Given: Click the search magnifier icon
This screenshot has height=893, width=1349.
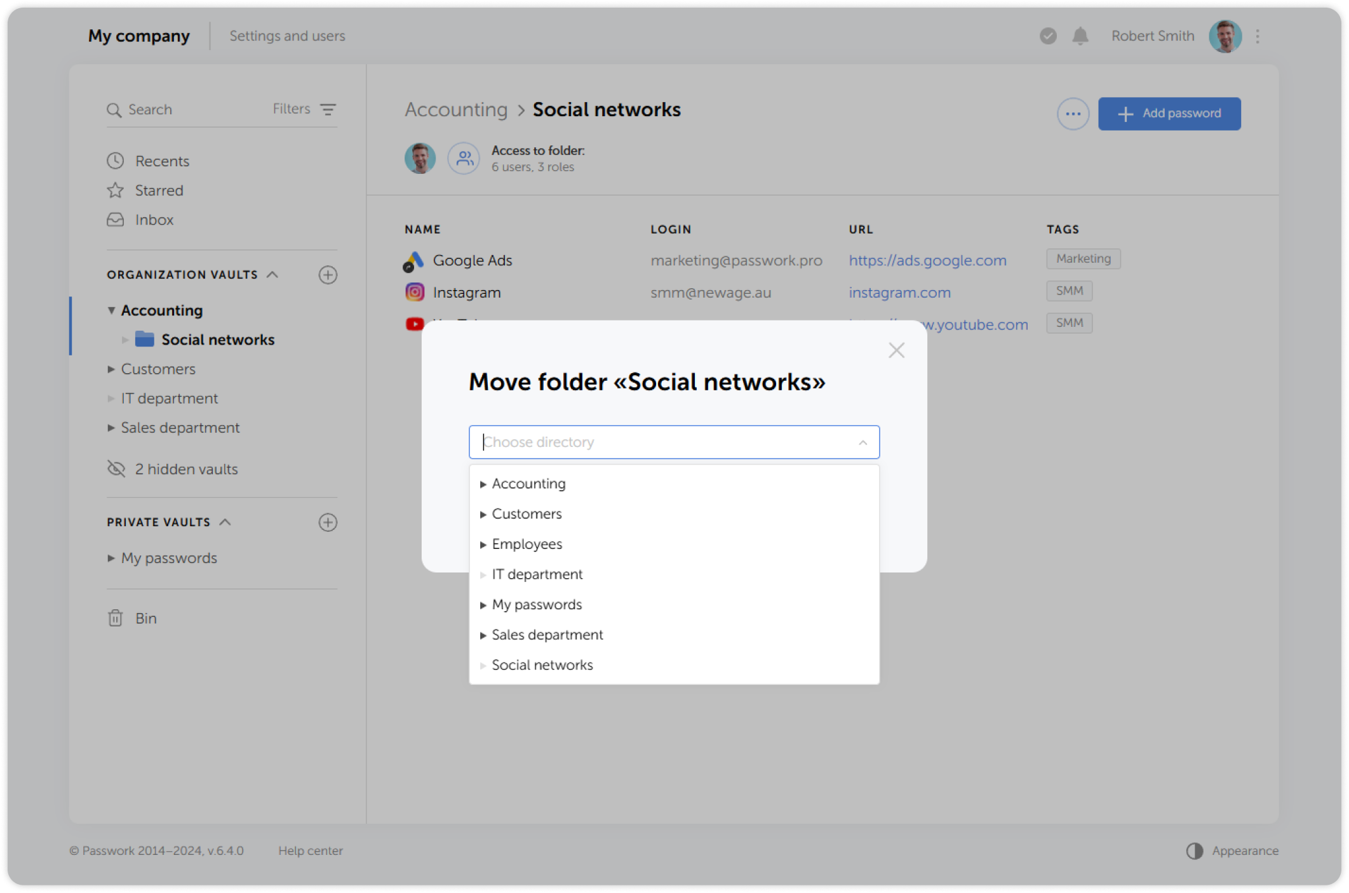Looking at the screenshot, I should pos(115,109).
